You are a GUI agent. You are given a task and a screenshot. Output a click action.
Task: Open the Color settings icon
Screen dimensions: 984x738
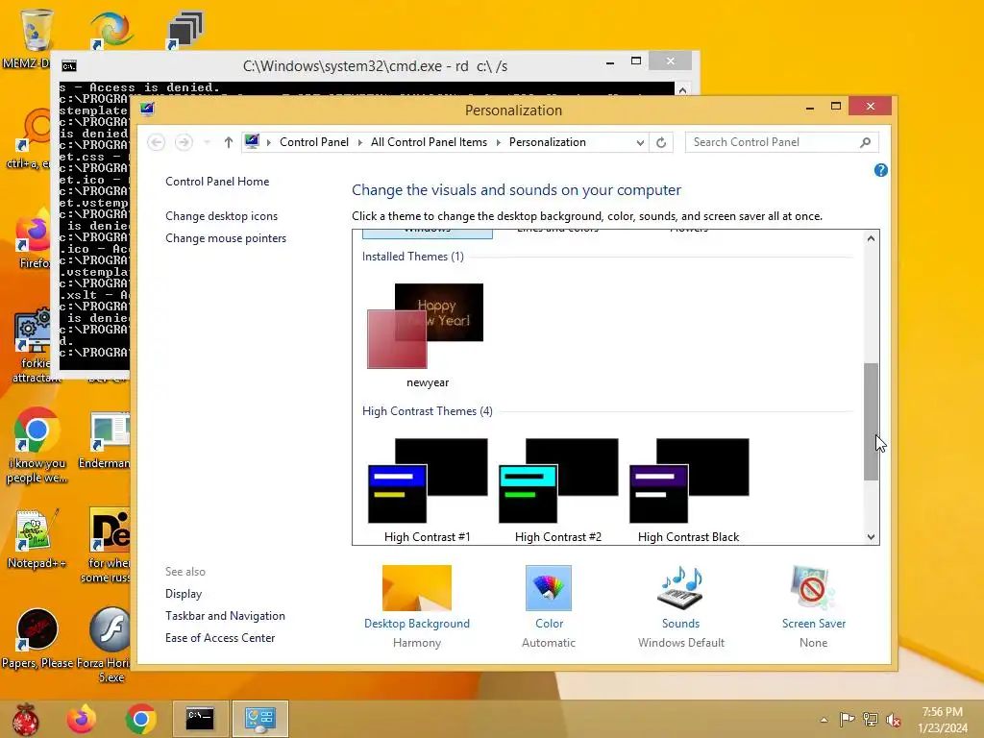[549, 588]
